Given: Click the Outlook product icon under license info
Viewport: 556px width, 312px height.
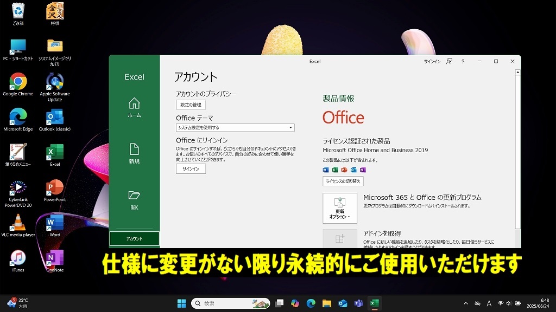Looking at the screenshot, I should pyautogui.click(x=353, y=170).
